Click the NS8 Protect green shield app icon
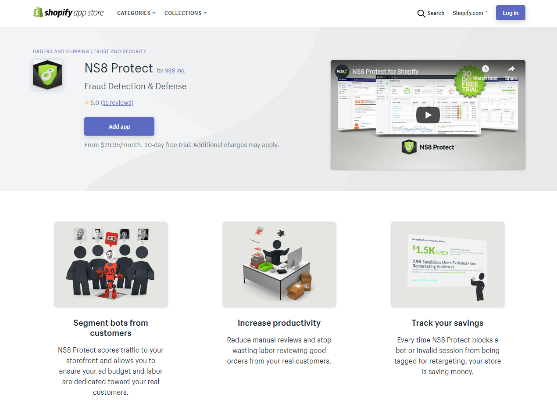The height and width of the screenshot is (407, 557). coord(47,75)
